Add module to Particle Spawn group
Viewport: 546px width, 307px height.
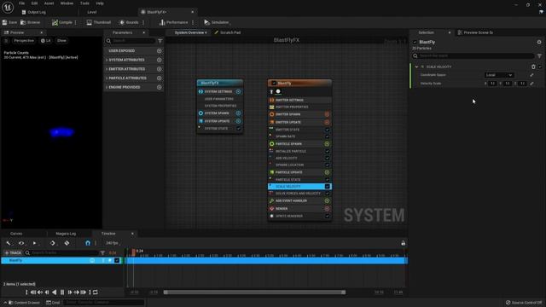pos(327,144)
